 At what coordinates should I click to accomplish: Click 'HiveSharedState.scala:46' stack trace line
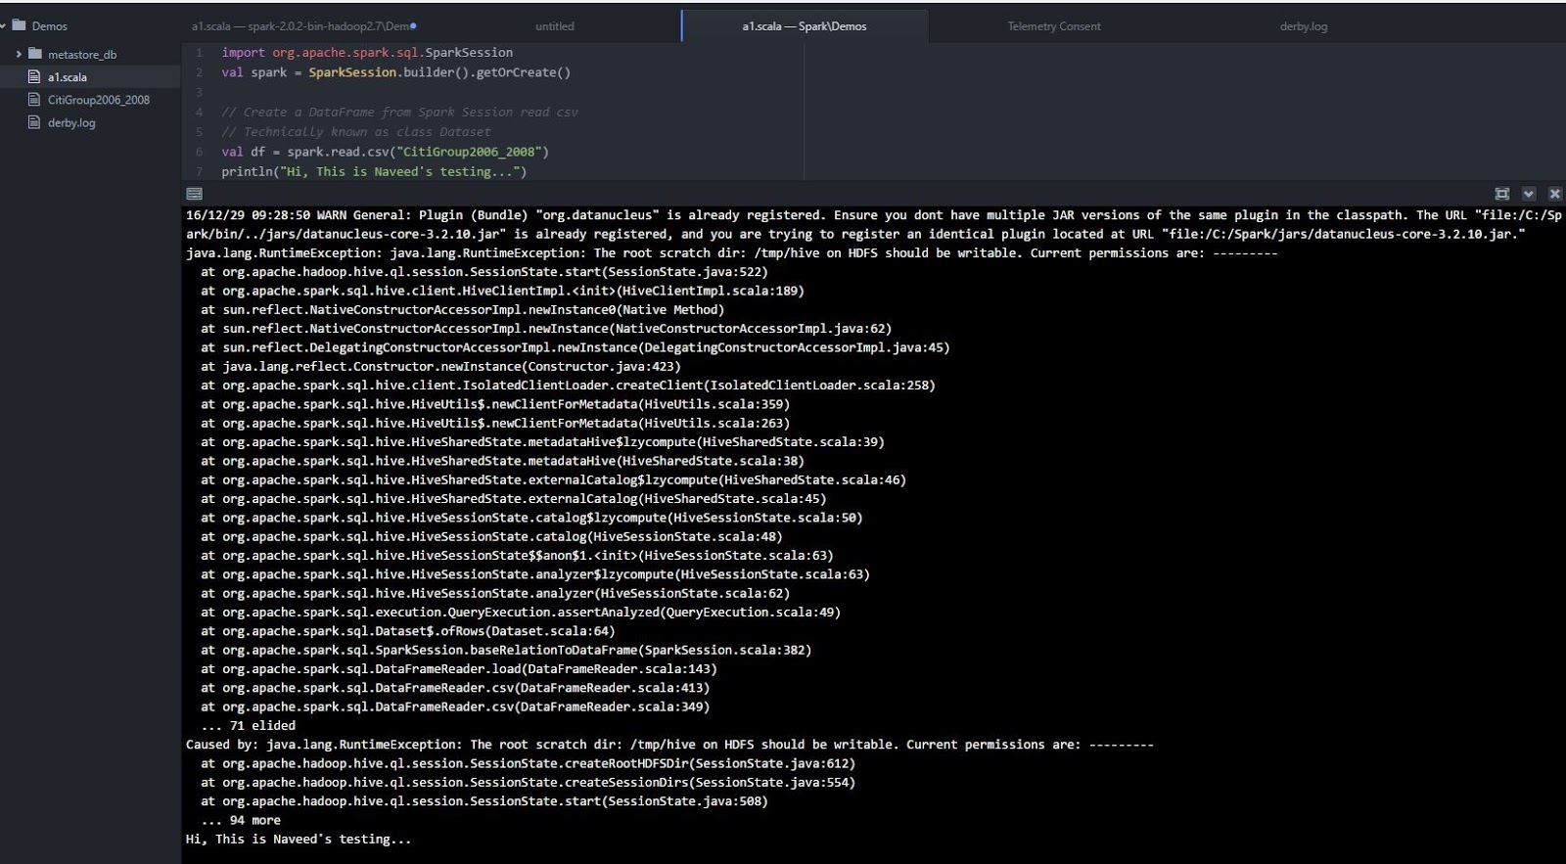[553, 480]
